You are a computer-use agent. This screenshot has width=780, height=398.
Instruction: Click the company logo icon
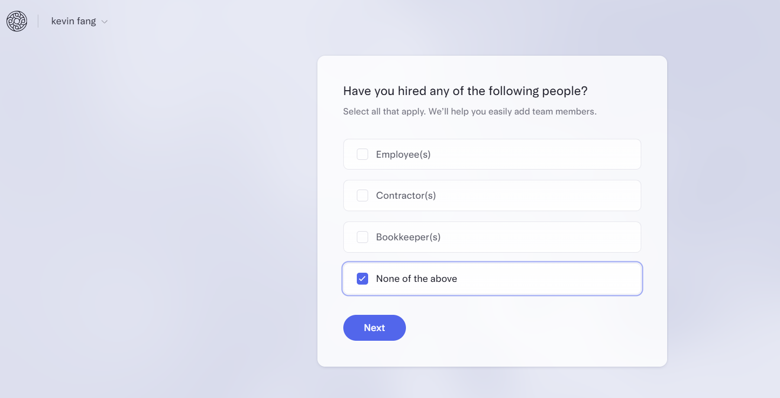point(17,21)
